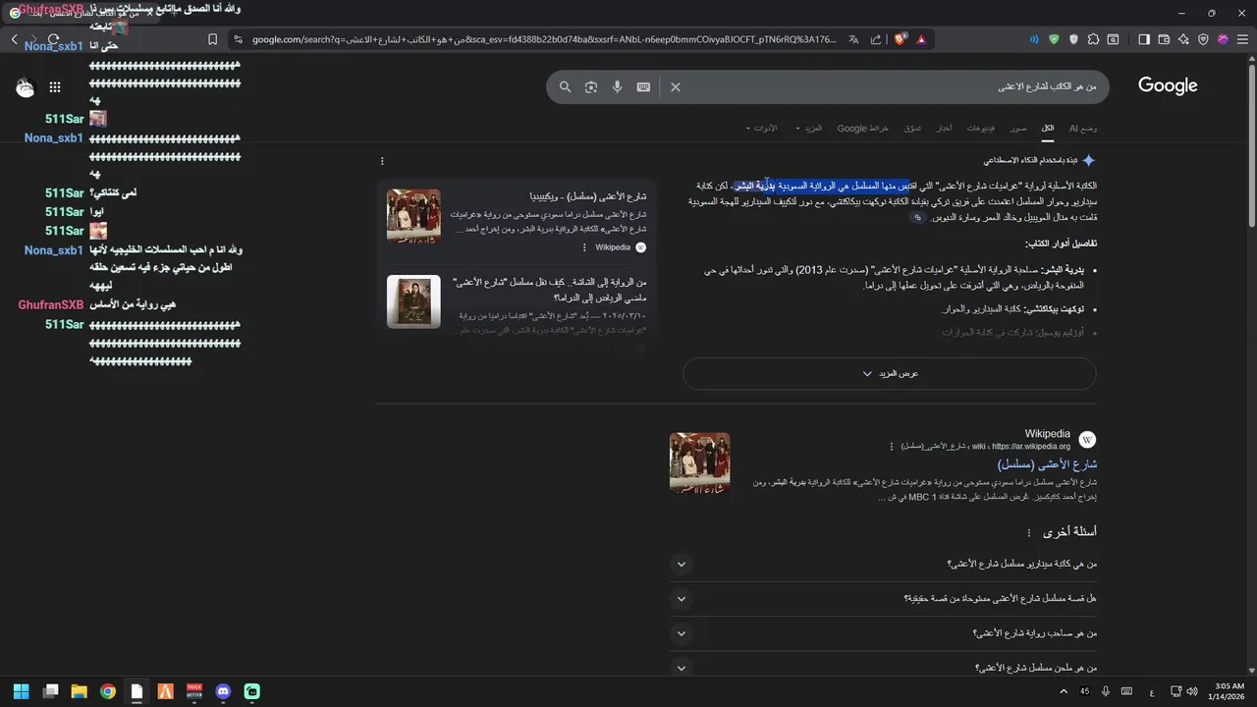Expand question هل قصة مسلسل شارع الأعشى مستوحاة
1257x707 pixels.
883,599
